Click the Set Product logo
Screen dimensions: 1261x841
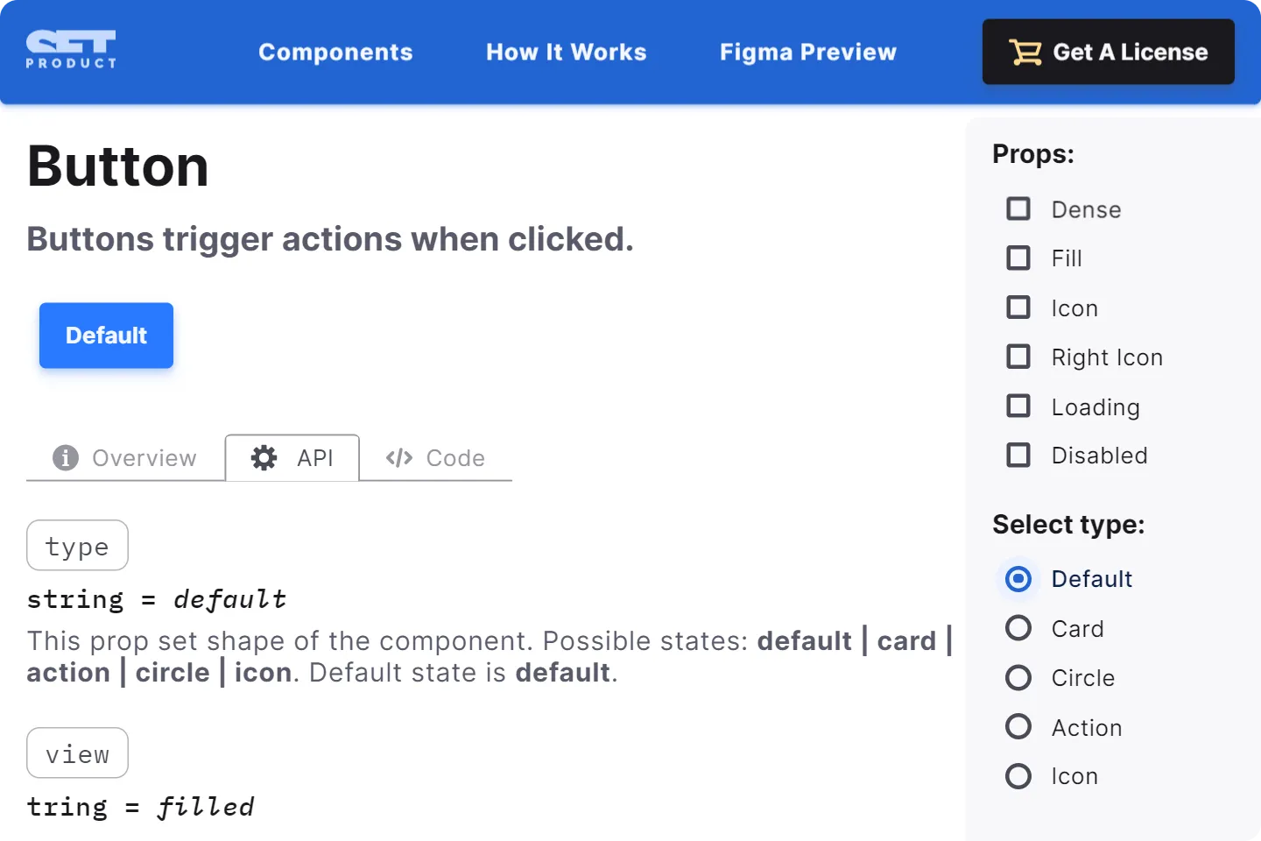pyautogui.click(x=71, y=50)
